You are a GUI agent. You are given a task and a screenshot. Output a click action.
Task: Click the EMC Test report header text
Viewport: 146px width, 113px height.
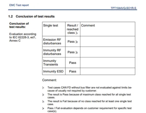(19, 5)
